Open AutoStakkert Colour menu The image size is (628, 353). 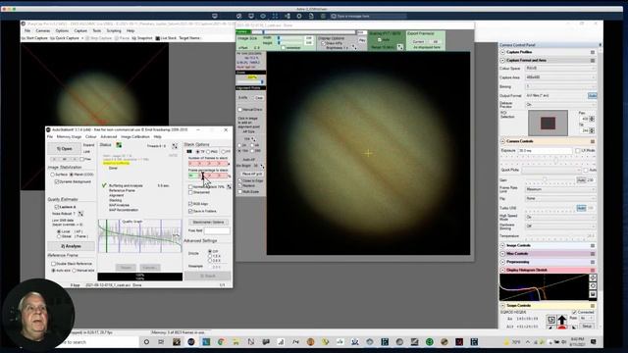point(91,137)
